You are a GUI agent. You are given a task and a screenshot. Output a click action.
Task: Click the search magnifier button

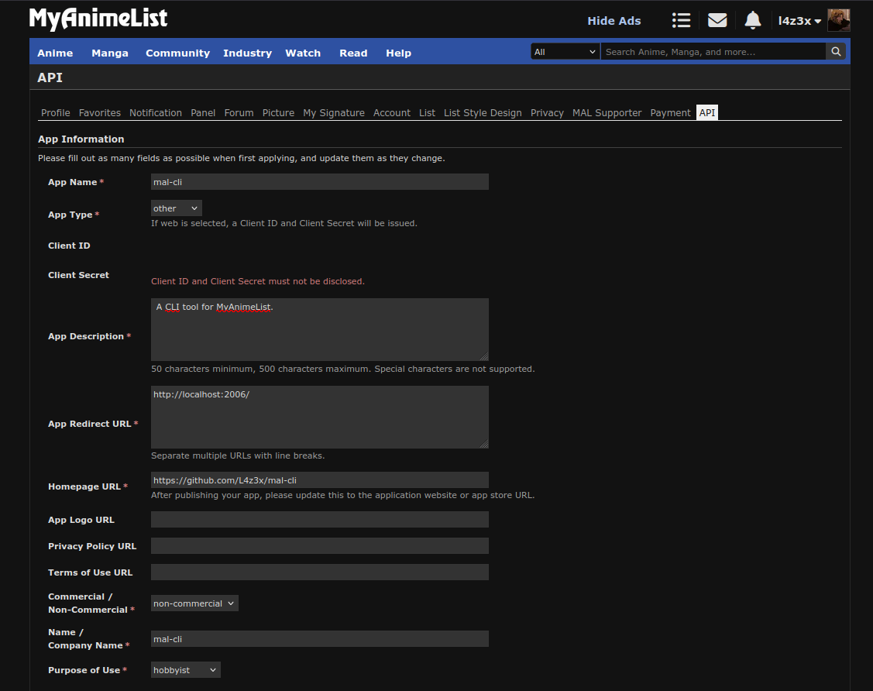836,52
